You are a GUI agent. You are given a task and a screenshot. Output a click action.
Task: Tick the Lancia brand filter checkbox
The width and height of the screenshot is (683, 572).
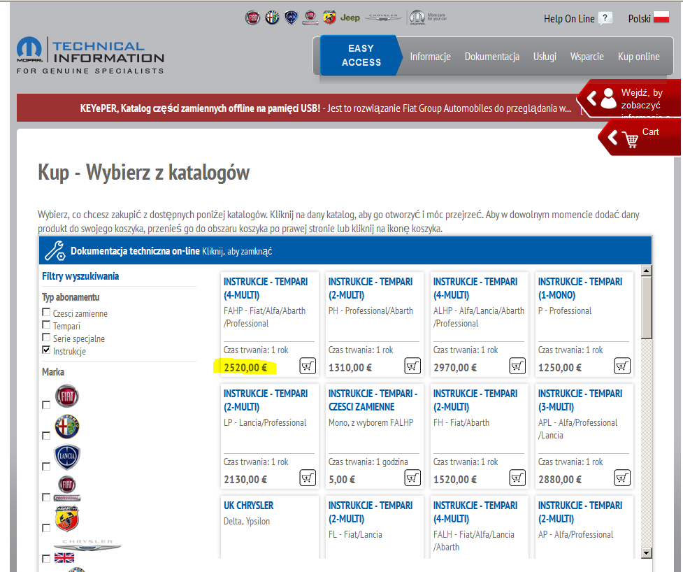46,466
